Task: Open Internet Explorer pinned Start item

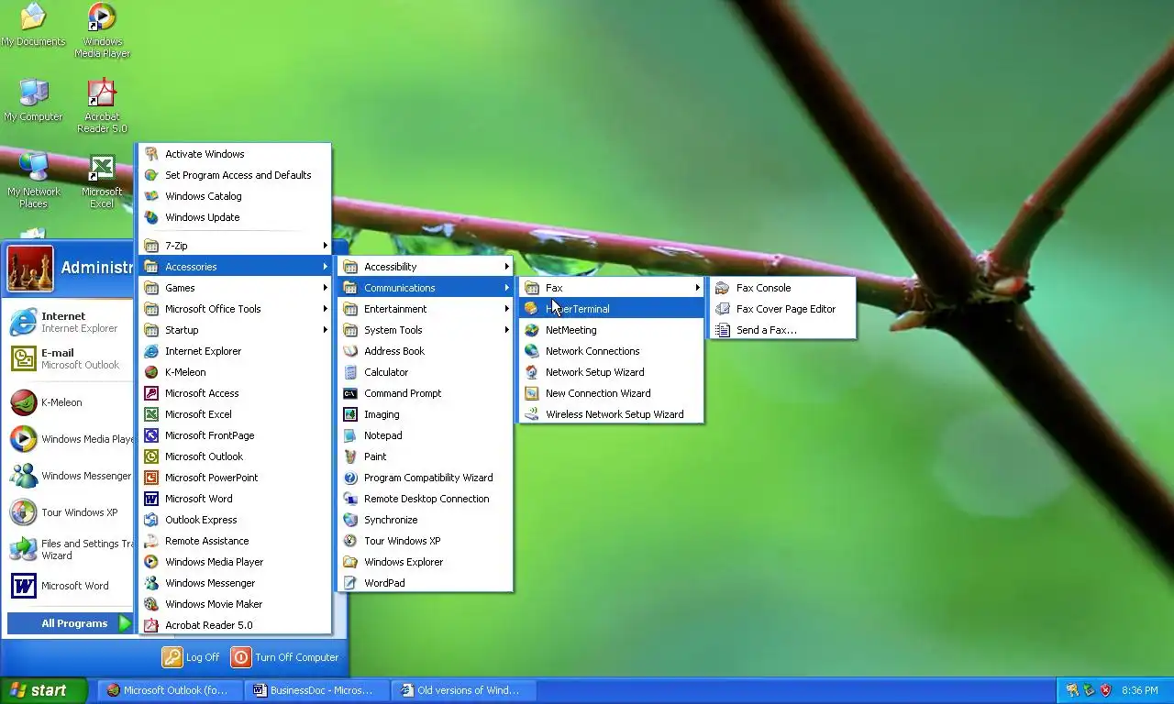Action: 70,322
